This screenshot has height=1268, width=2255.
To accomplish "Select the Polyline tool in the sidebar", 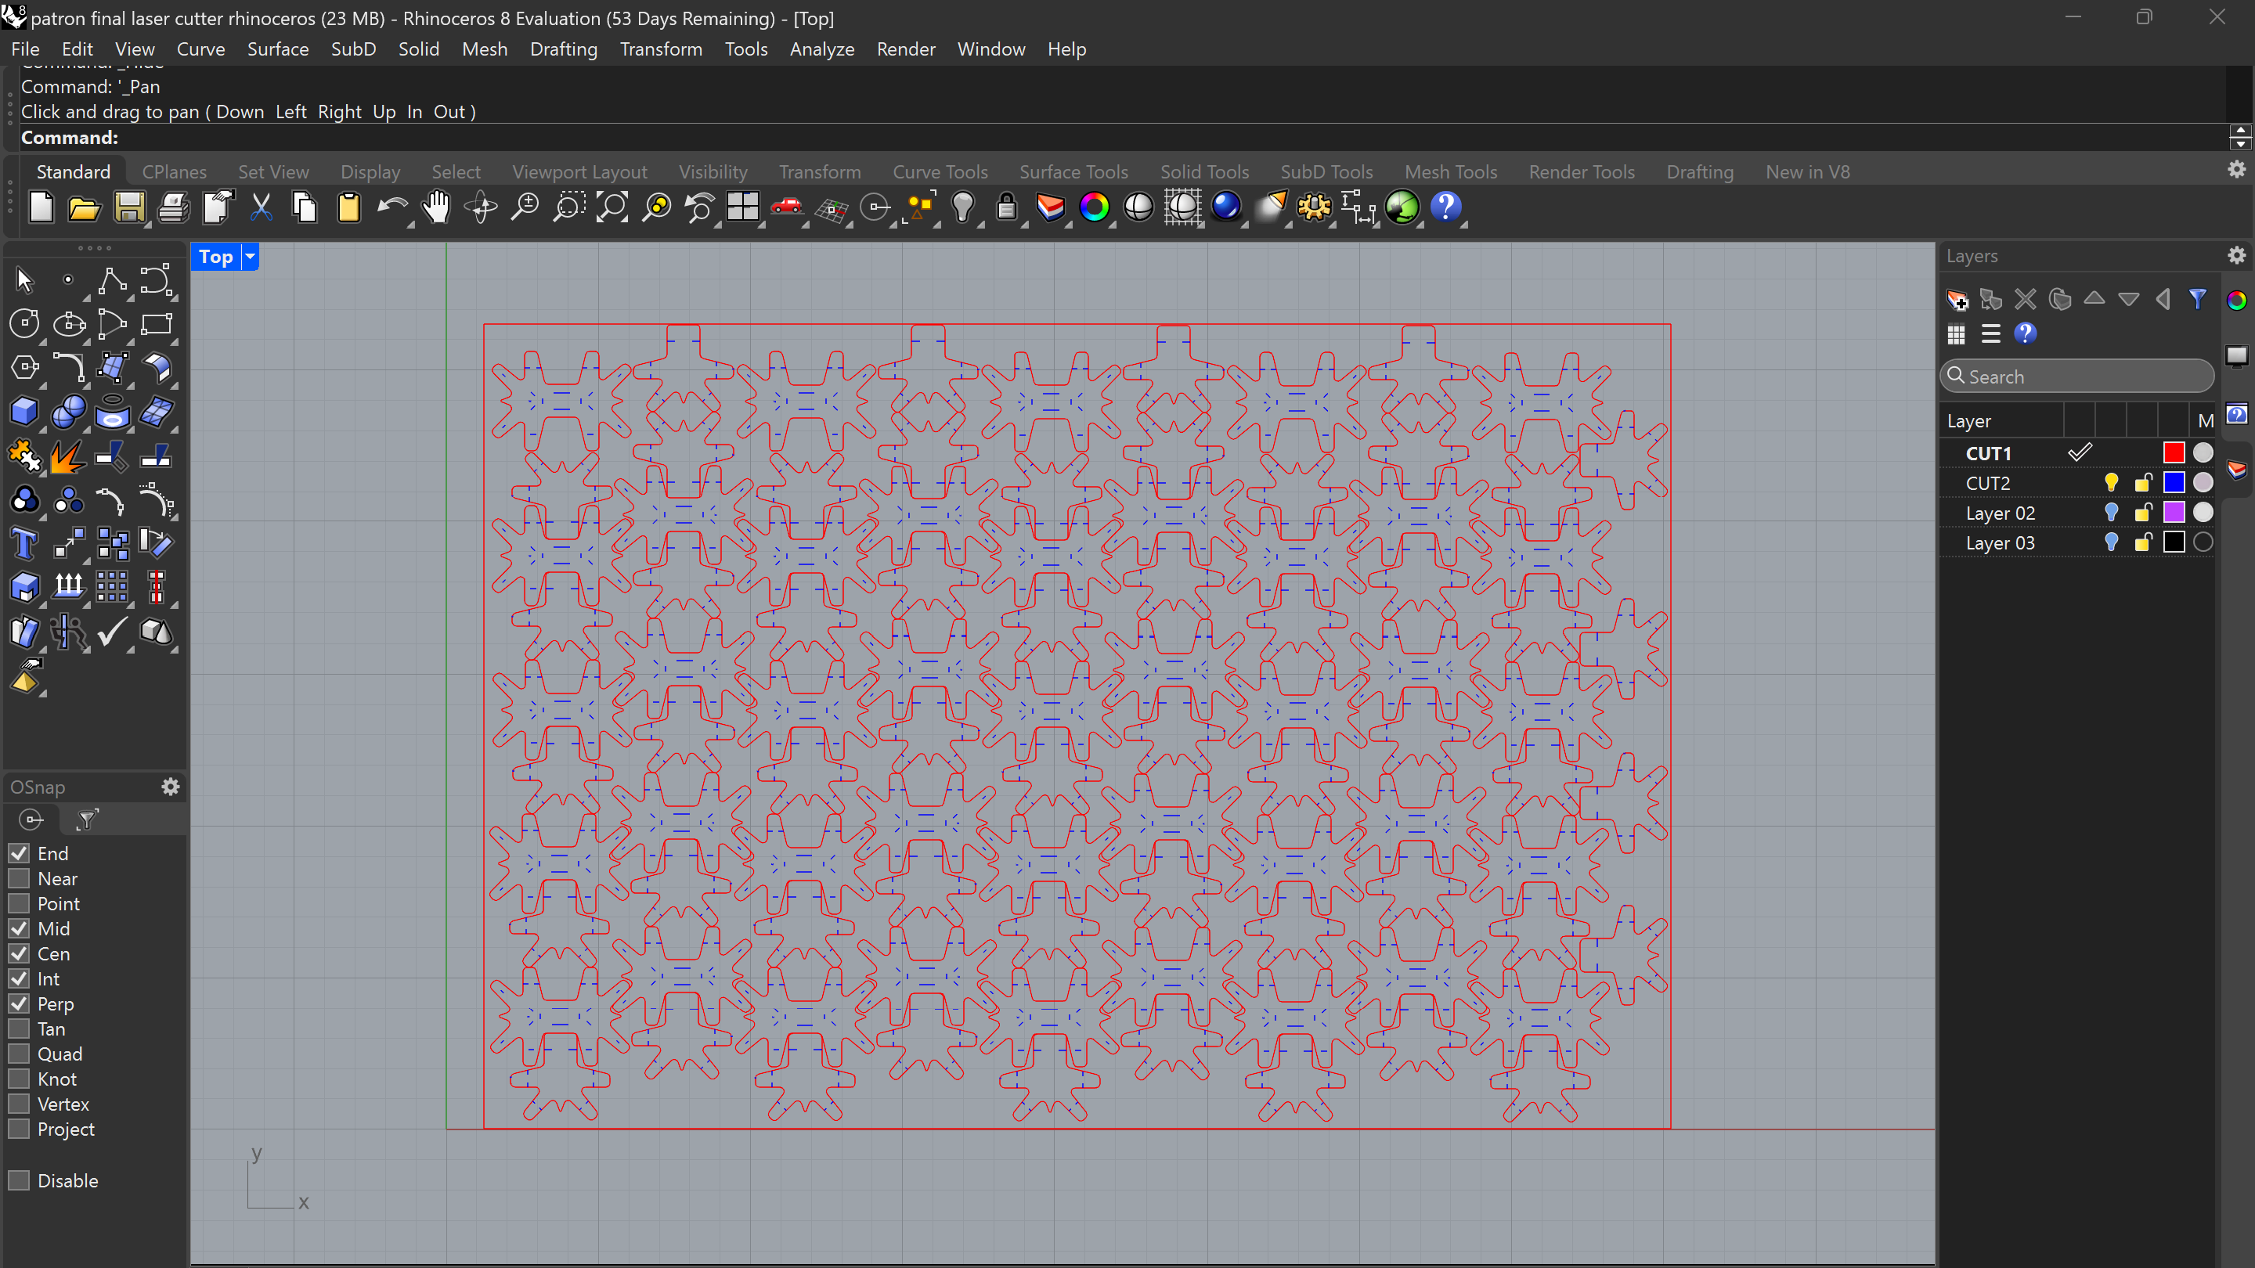I will 112,281.
